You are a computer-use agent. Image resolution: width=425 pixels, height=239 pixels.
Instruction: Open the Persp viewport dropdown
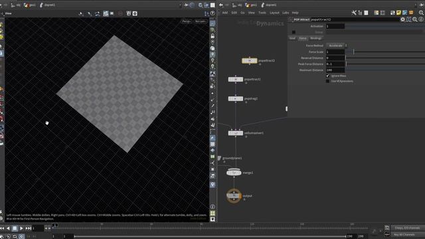click(x=187, y=21)
